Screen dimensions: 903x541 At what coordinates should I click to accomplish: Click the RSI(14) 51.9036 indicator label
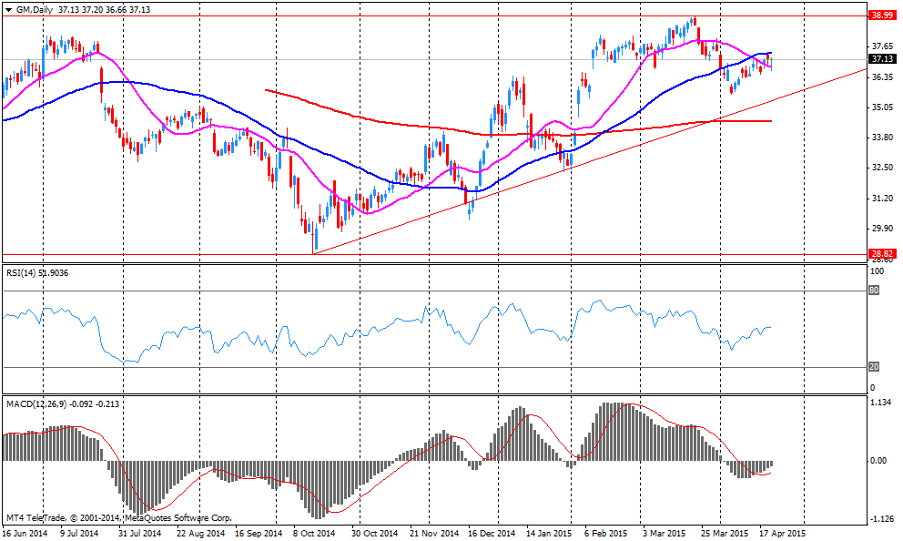click(x=36, y=273)
